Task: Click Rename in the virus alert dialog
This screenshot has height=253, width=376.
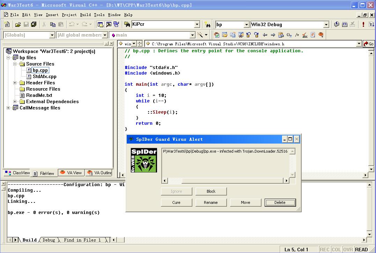Action: click(x=211, y=202)
